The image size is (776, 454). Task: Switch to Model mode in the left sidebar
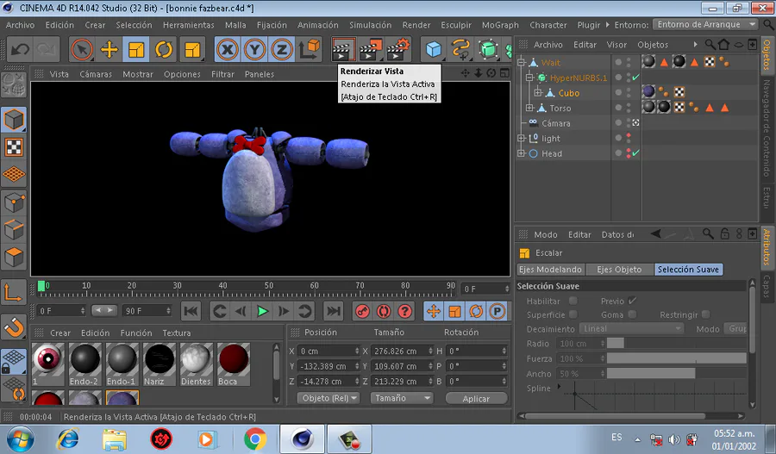click(x=14, y=119)
